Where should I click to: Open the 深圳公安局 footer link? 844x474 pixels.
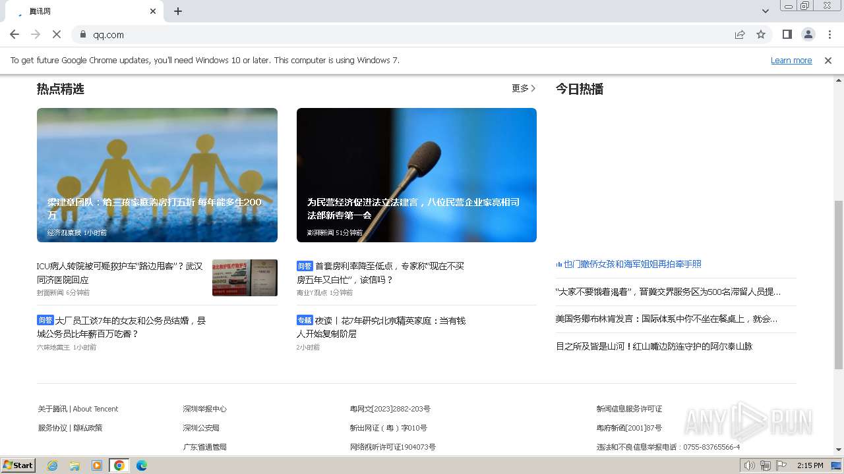[201, 428]
